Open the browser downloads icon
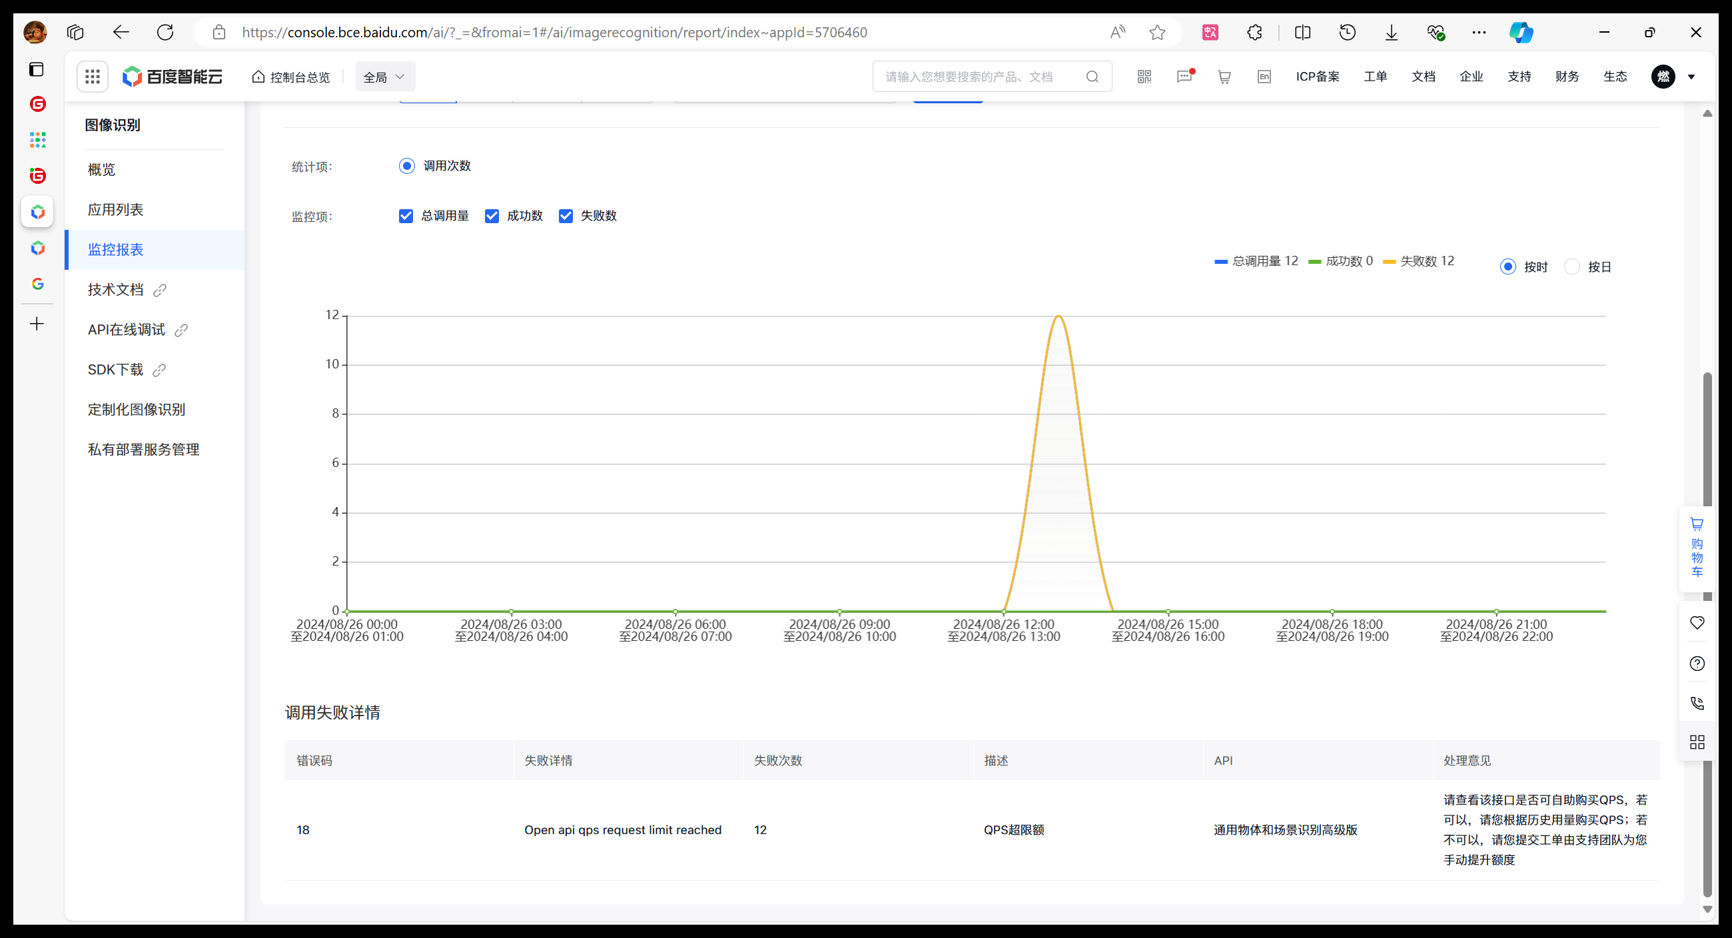This screenshot has height=938, width=1732. pyautogui.click(x=1392, y=32)
